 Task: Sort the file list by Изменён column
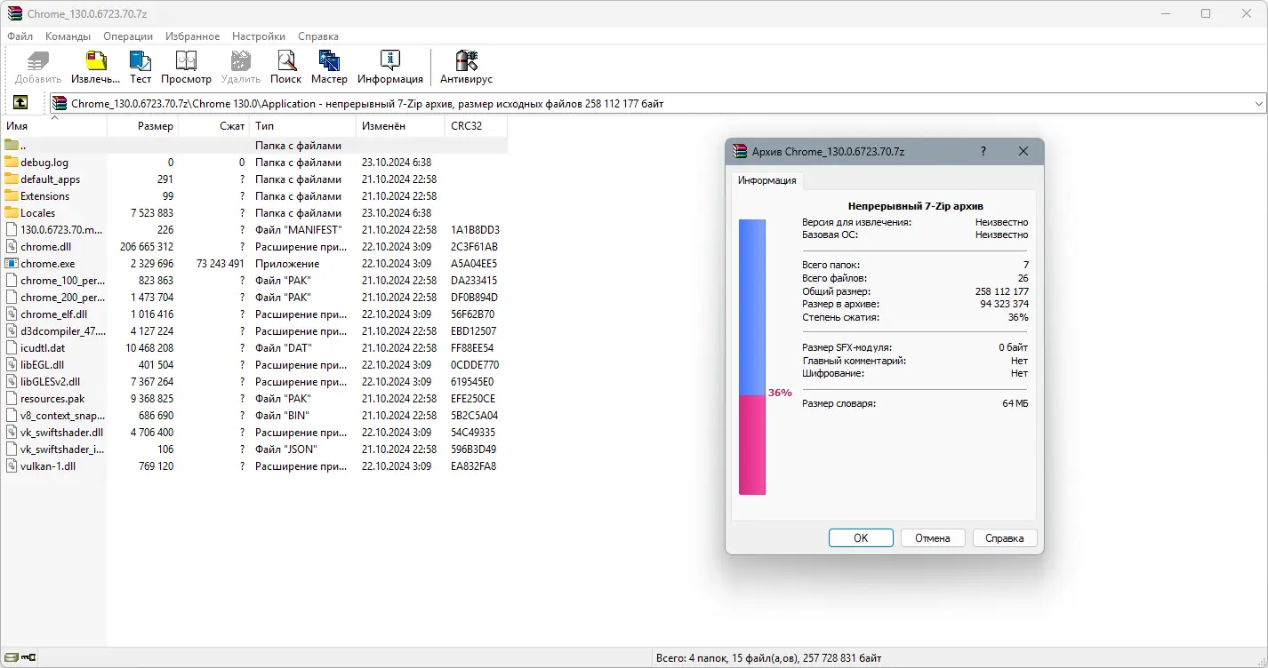400,126
